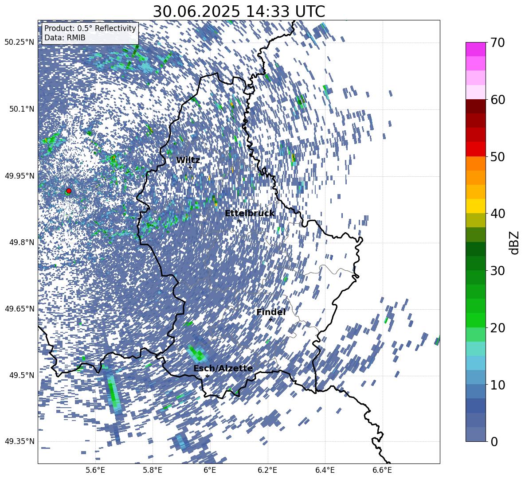
Task: Click the colorbar tick value 0
Action: 494,441
